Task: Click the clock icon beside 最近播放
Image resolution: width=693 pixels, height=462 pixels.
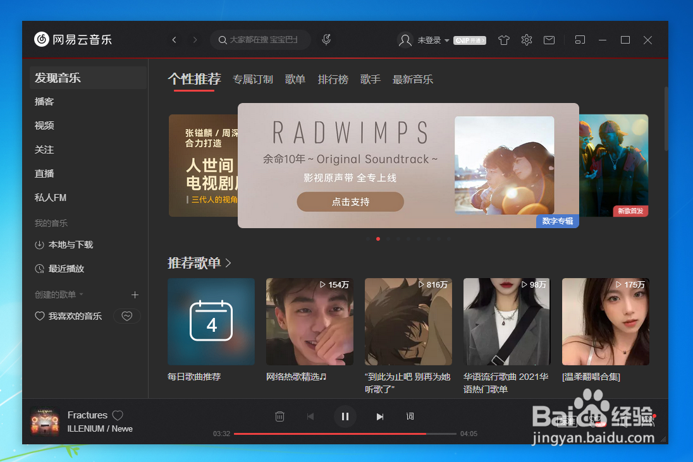Action: pyautogui.click(x=39, y=269)
